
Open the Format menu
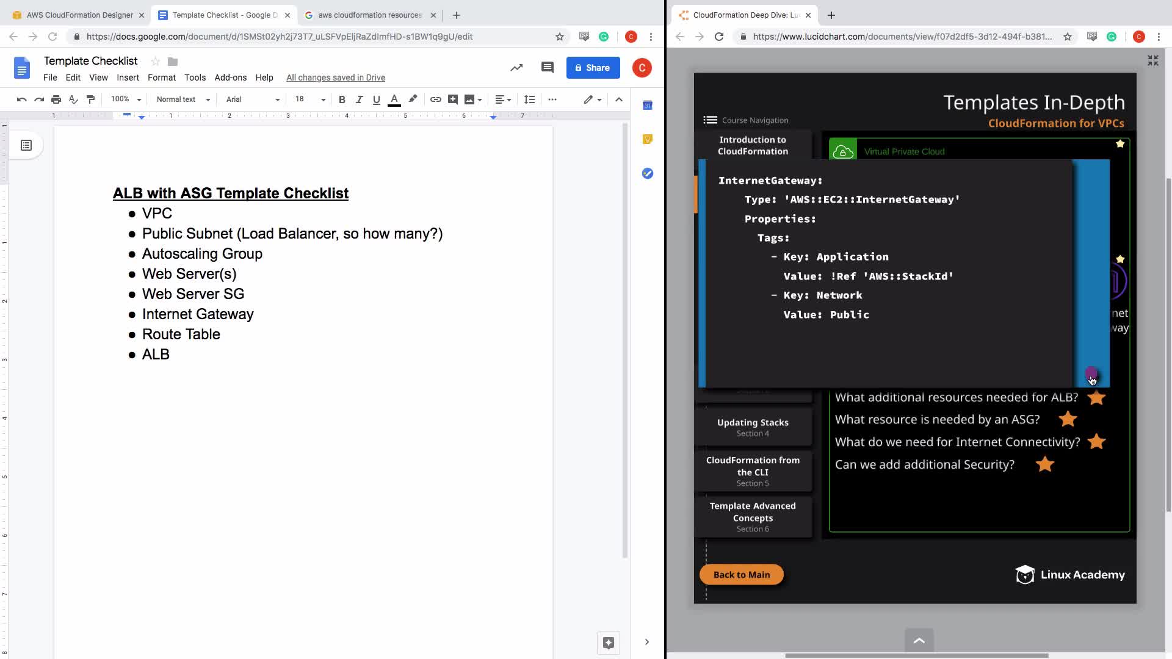(x=161, y=77)
